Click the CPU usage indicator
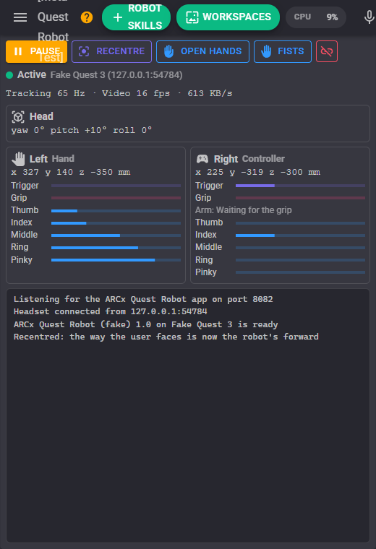The height and width of the screenshot is (549, 376). coord(316,17)
